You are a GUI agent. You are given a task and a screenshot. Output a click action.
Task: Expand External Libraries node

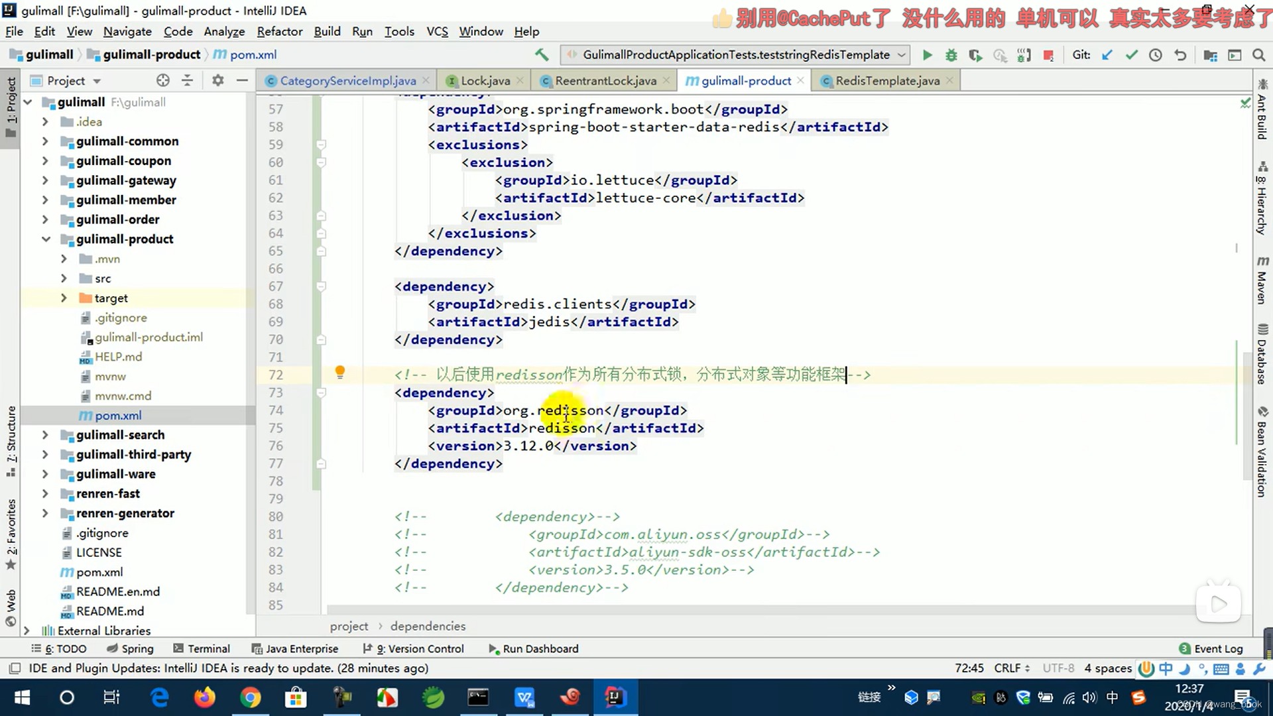[27, 630]
